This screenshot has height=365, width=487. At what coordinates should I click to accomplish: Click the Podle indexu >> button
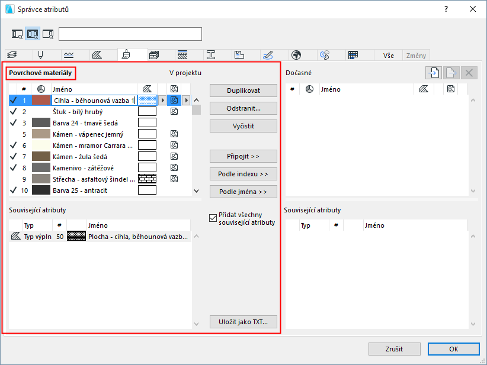[x=243, y=174]
